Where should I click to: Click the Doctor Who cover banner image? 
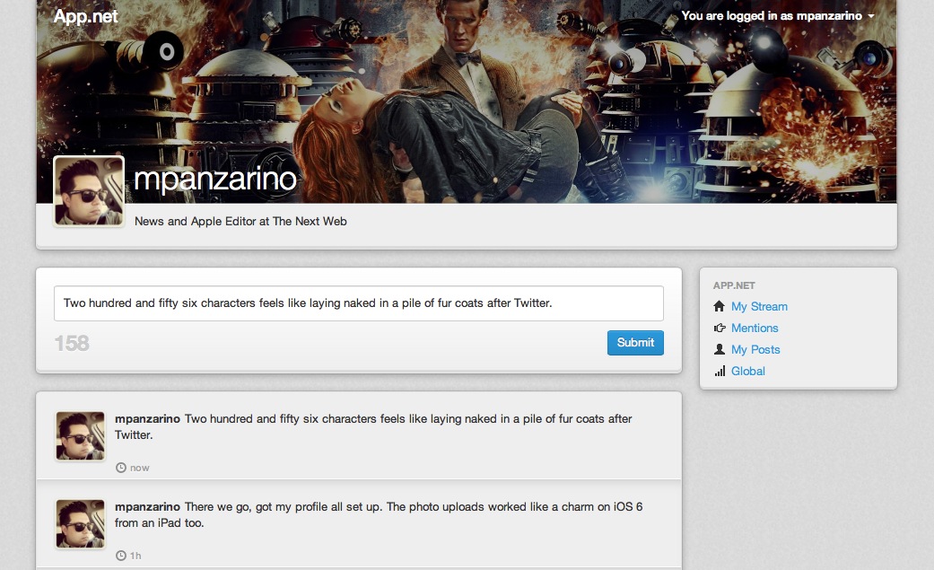(x=467, y=101)
